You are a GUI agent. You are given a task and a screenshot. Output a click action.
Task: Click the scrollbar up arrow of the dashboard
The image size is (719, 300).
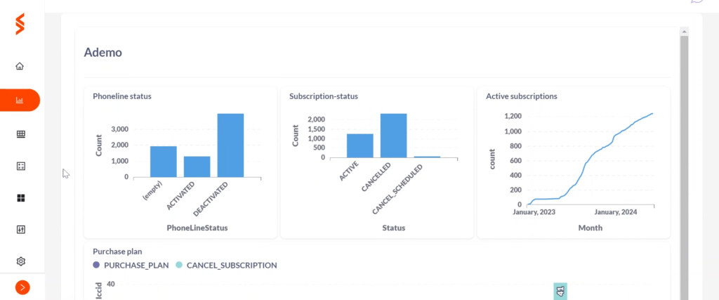684,32
